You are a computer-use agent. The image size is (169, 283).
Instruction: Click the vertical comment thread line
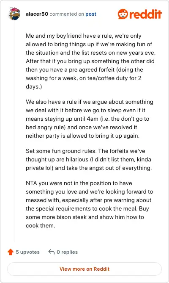point(14,132)
